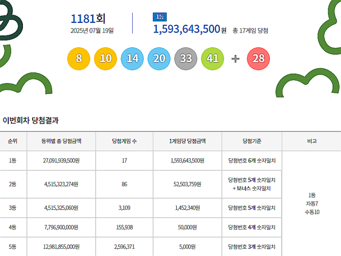This screenshot has height=256, width=341.
Task: Click the 당첨게임 수 column header
Action: coord(124,141)
